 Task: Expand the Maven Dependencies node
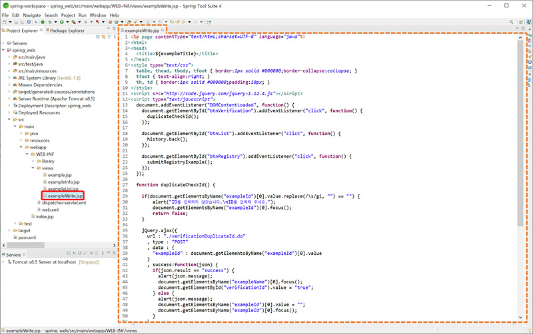coord(9,85)
